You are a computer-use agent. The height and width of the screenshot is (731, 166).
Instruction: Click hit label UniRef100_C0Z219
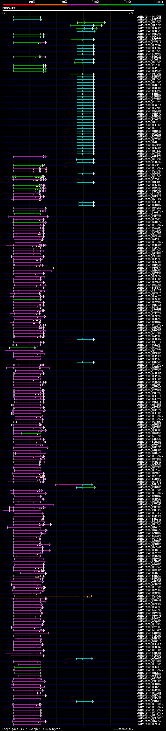(x=149, y=42)
